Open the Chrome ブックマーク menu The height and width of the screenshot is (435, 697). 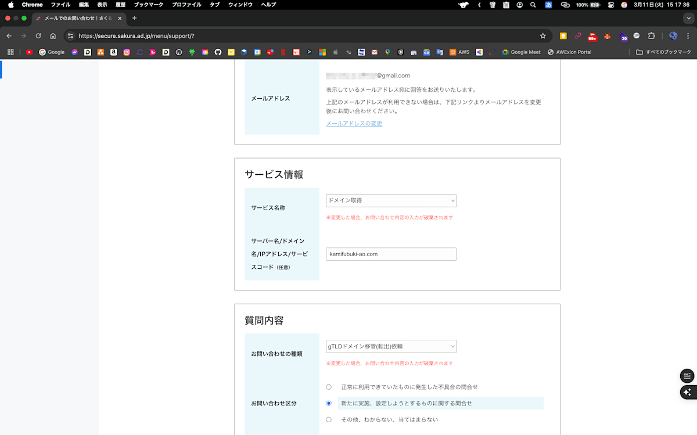pos(148,5)
